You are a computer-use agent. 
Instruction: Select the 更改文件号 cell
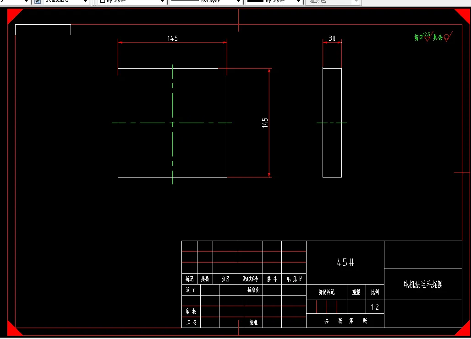pyautogui.click(x=250, y=279)
